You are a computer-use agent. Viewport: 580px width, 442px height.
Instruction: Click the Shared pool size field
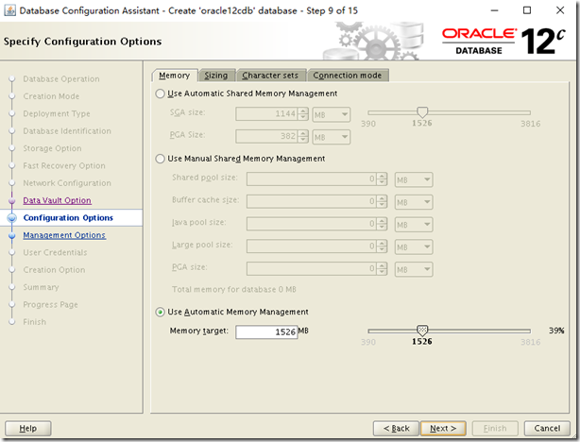click(x=312, y=179)
